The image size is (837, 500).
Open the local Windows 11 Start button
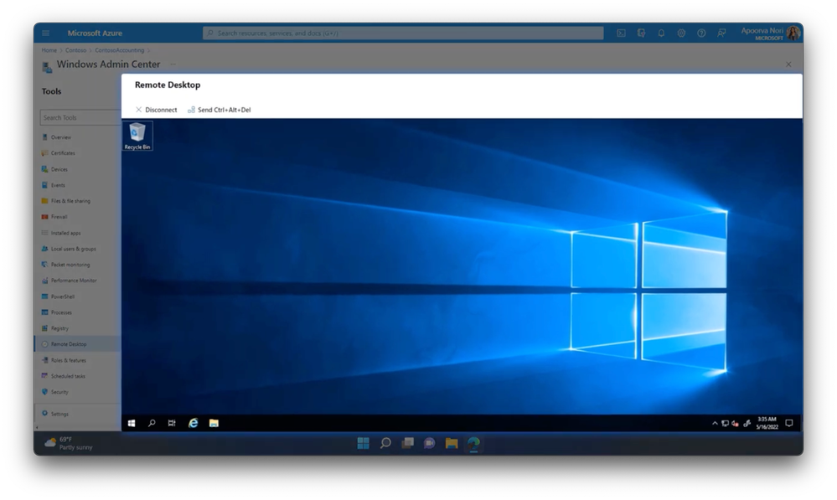coord(364,443)
